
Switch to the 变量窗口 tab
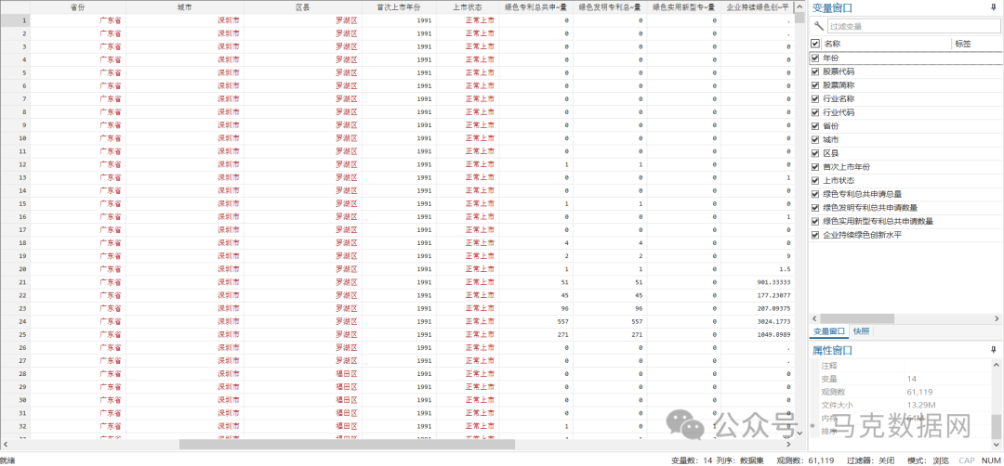[x=829, y=331]
